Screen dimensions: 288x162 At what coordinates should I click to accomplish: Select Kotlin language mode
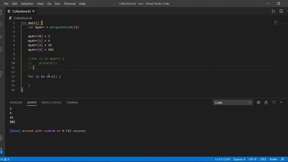tap(274, 159)
